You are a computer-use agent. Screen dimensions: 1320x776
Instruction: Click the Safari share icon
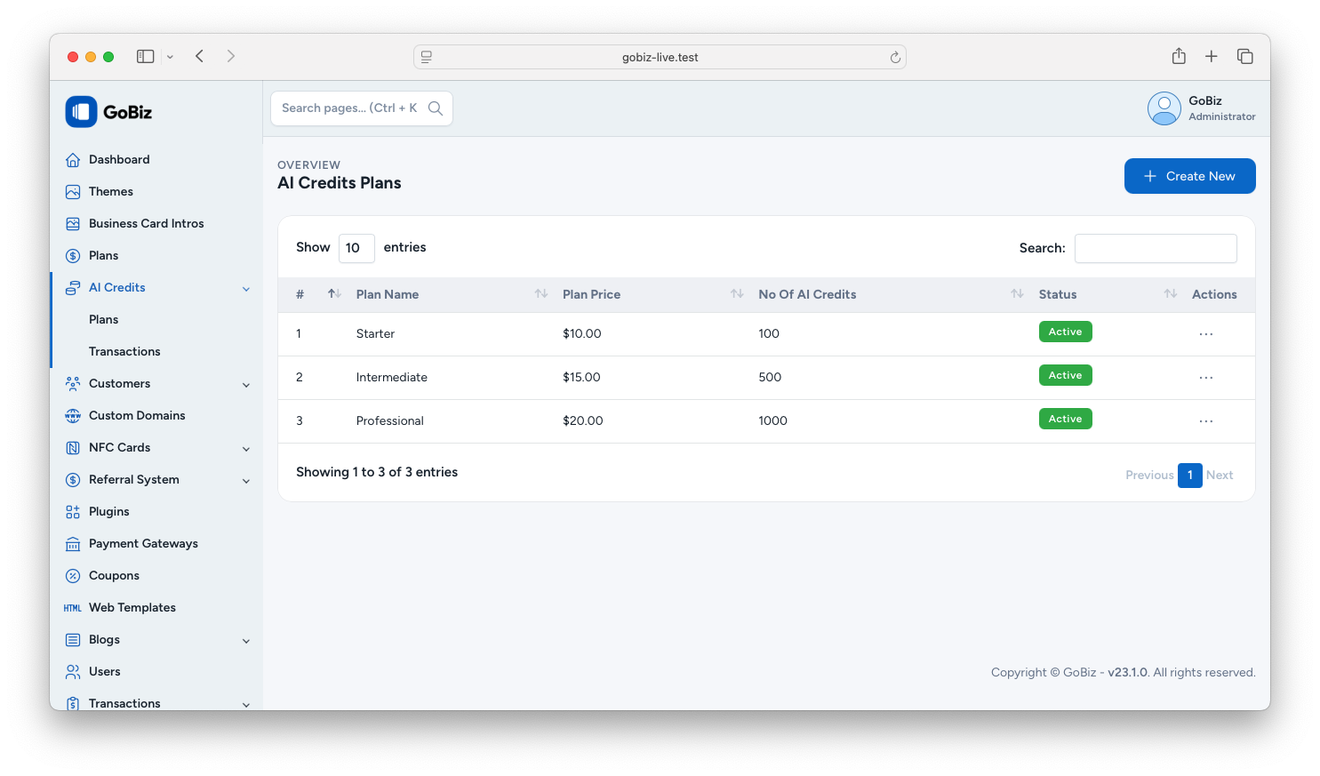[1179, 56]
